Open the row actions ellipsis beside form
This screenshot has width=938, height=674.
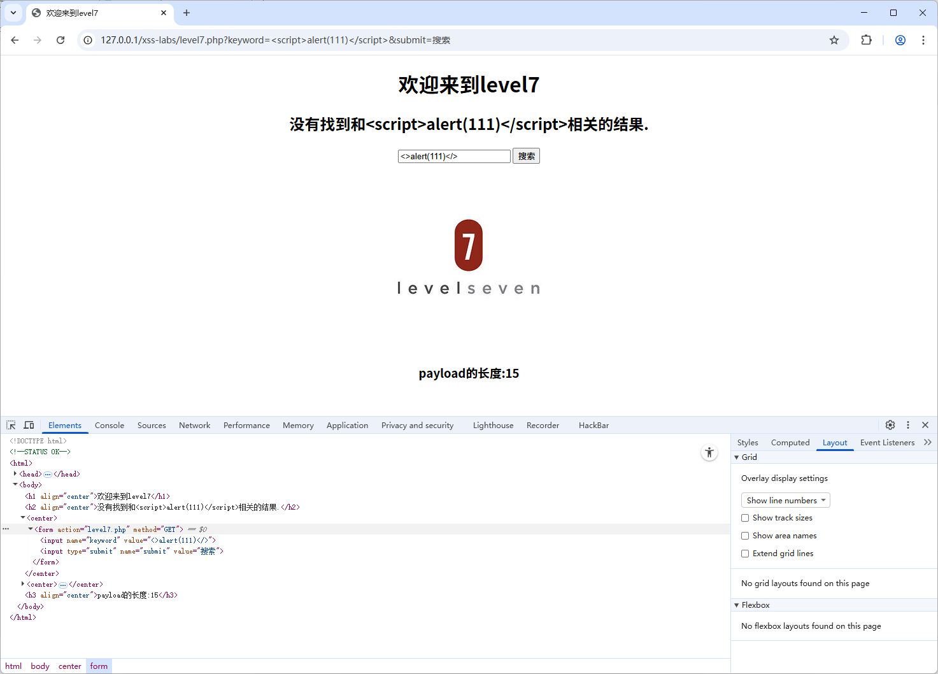pyautogui.click(x=6, y=529)
